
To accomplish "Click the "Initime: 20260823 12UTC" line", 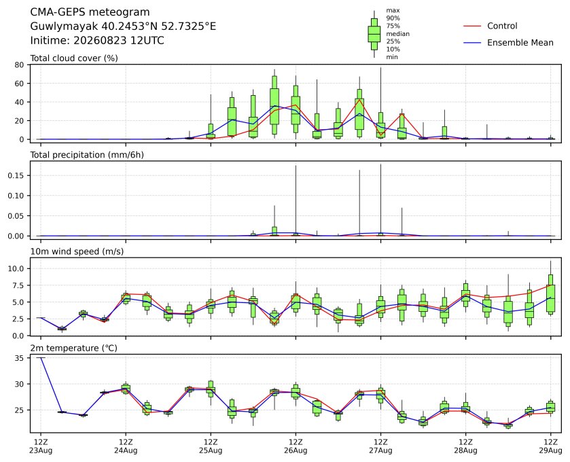I will point(97,40).
